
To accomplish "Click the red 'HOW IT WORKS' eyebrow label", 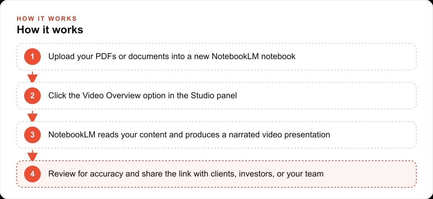I will click(x=47, y=19).
